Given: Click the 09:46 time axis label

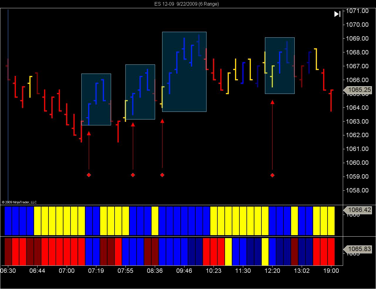Looking at the screenshot, I should coord(184,271).
